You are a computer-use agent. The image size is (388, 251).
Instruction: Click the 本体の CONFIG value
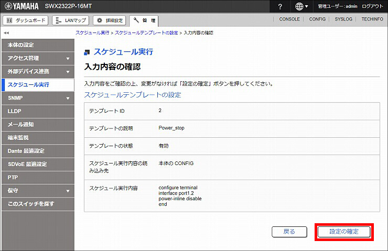176,163
